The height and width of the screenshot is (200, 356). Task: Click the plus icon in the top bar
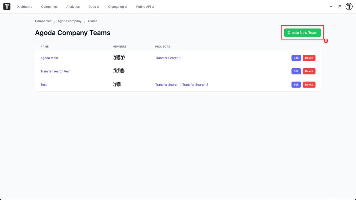pyautogui.click(x=331, y=6)
